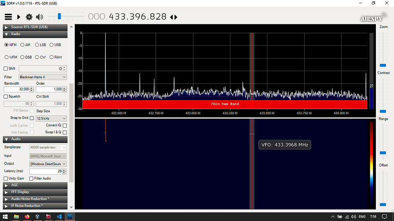
Task: Enable the Squelch checkbox
Action: click(x=6, y=97)
